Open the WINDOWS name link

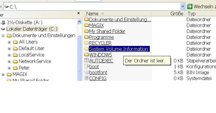click(101, 55)
